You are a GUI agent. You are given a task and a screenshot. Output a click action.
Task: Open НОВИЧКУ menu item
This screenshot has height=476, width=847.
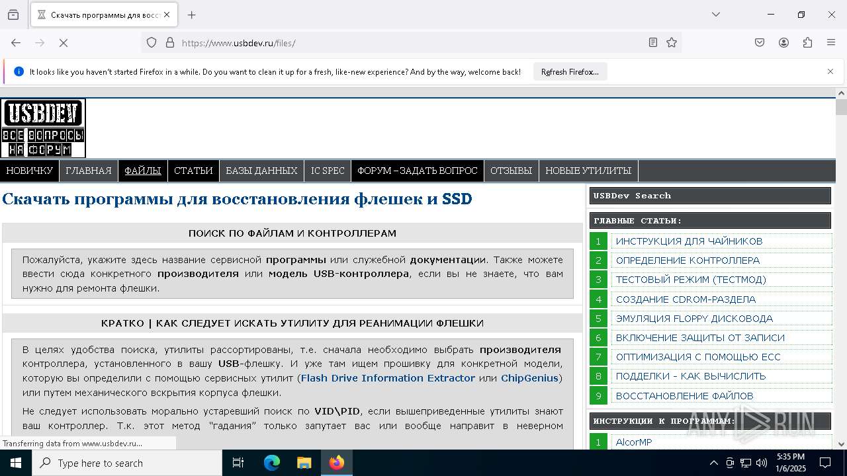(29, 171)
